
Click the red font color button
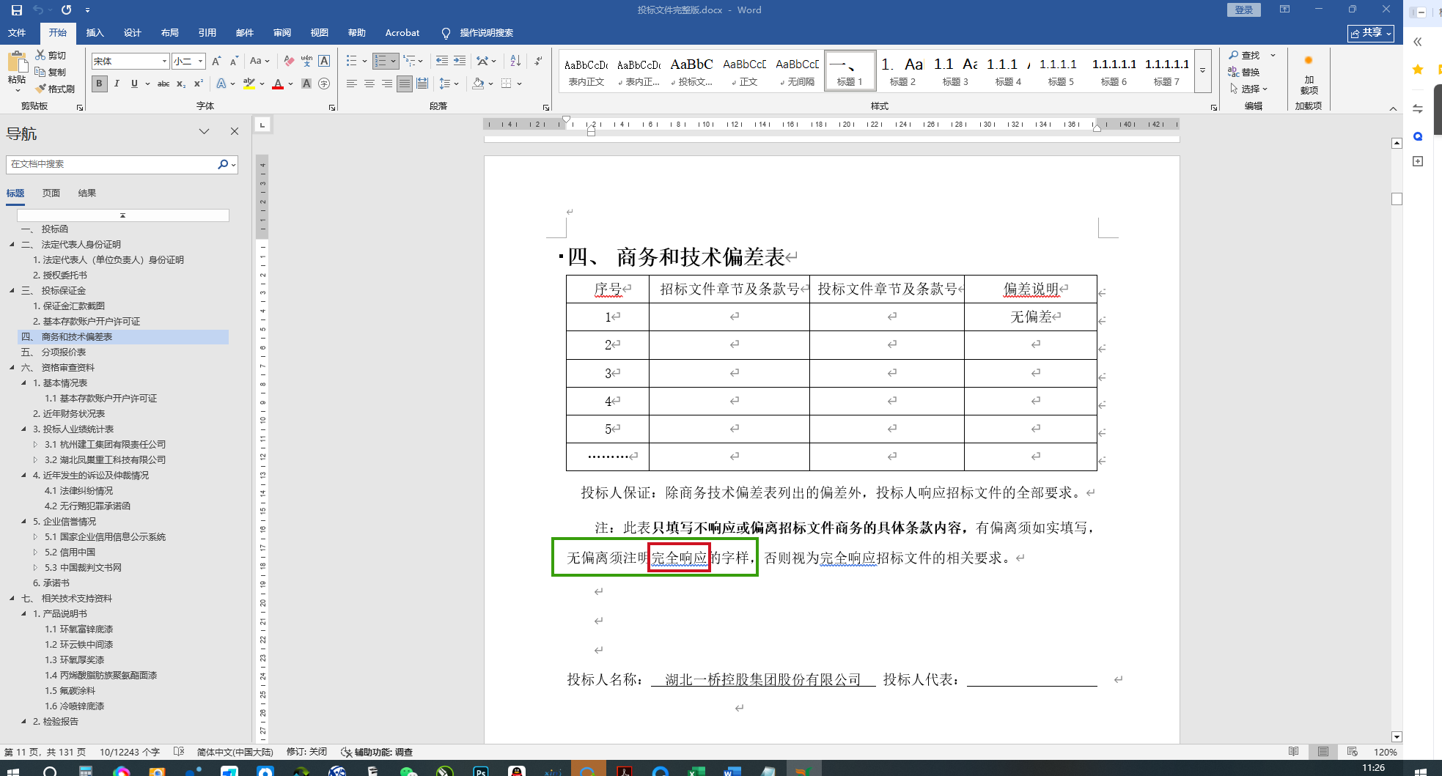(278, 84)
